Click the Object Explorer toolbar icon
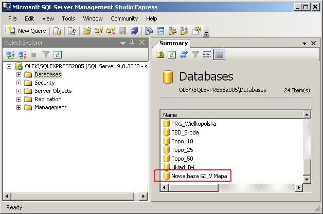 pyautogui.click(x=173, y=31)
